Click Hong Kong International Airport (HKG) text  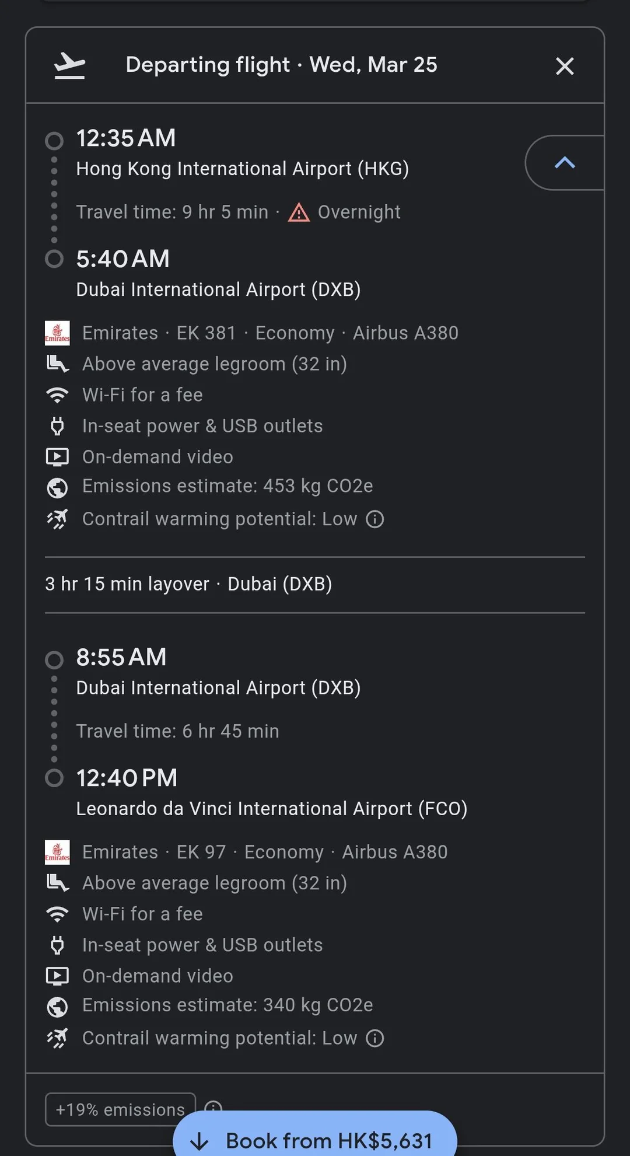[x=242, y=169]
